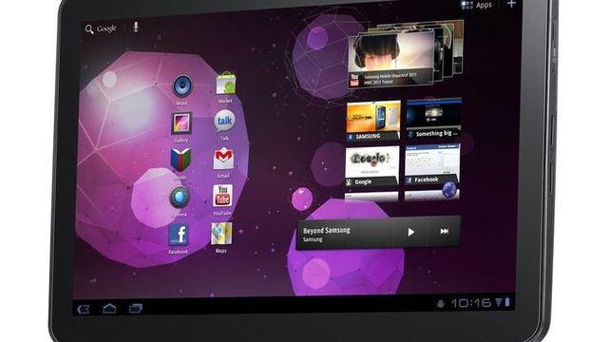Open the recent apps button
This screenshot has height=342, width=608.
[x=135, y=308]
